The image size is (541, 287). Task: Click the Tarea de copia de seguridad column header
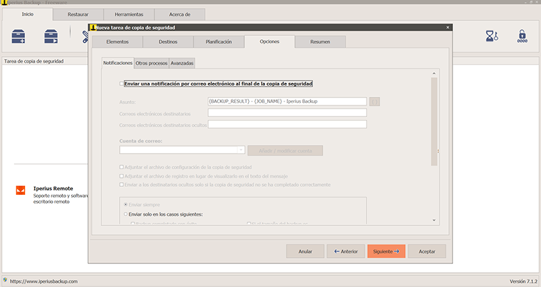pos(34,61)
